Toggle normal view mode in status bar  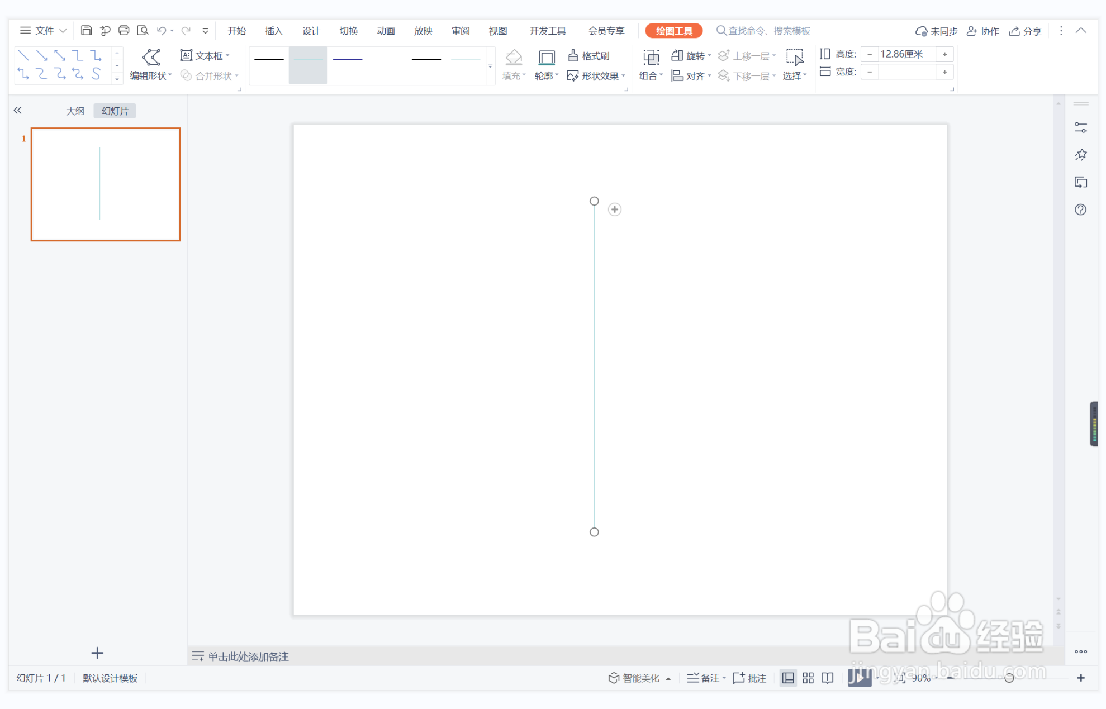coord(788,678)
